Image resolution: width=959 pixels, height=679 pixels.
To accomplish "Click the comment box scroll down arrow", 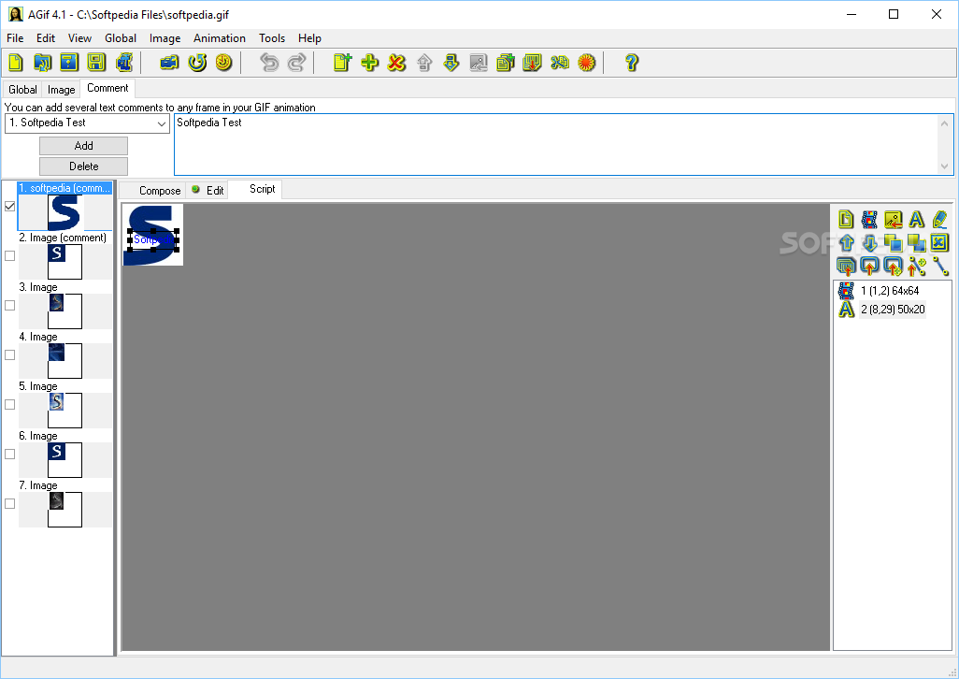I will [945, 166].
